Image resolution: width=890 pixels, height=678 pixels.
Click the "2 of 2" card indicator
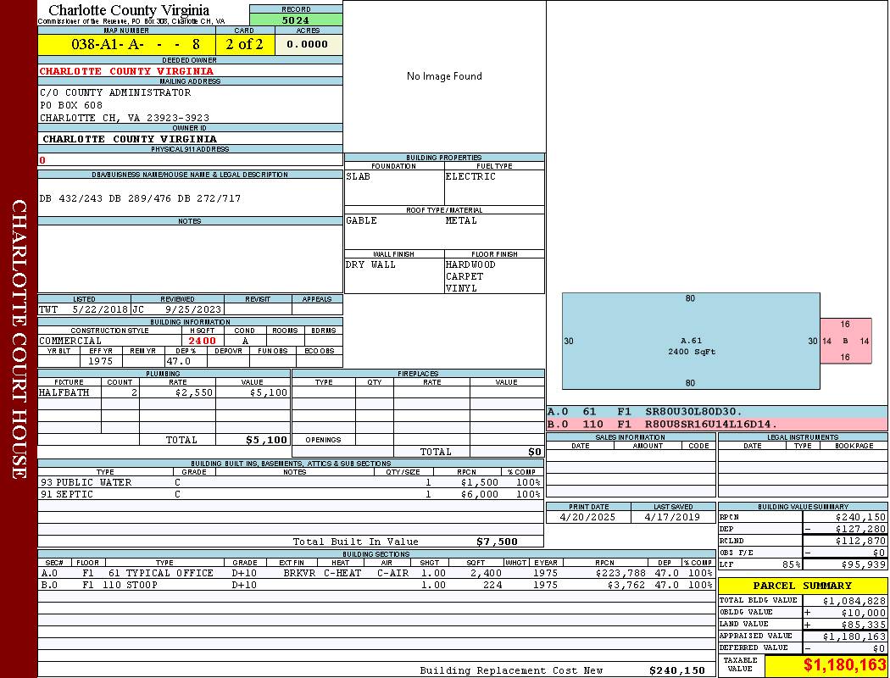click(x=245, y=44)
